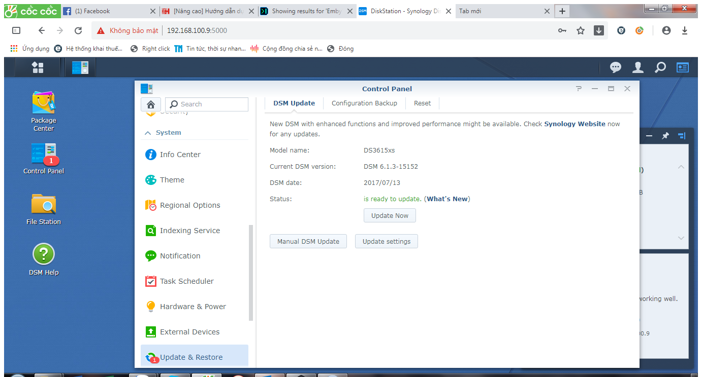
Task: Open Package Center desktop icon
Action: click(x=44, y=111)
